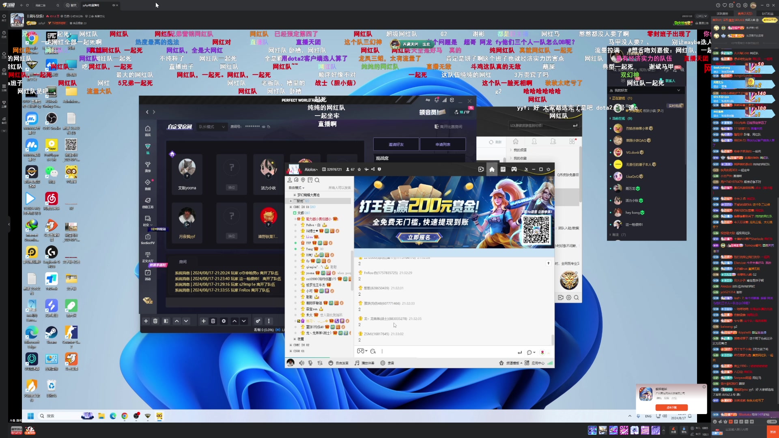Expand the CDEC IM 02 channel

coord(301,345)
